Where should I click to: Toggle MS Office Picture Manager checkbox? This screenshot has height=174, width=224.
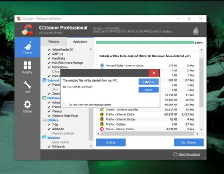49,63
